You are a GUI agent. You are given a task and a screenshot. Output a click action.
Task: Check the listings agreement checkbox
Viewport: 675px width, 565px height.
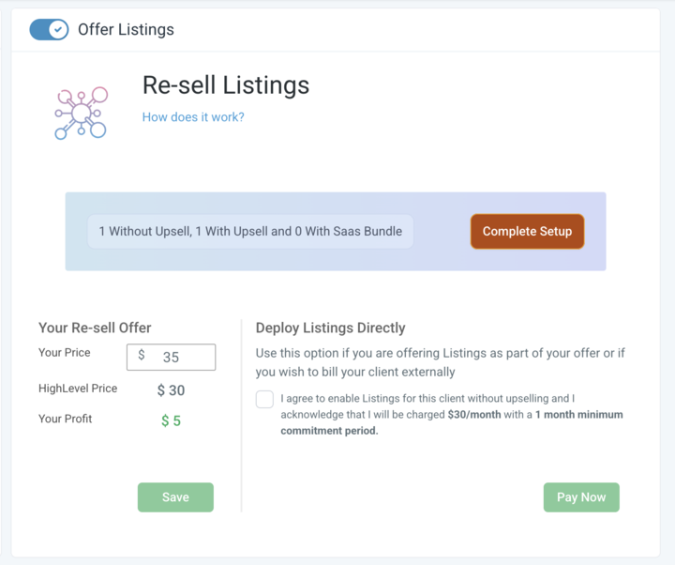click(x=264, y=400)
